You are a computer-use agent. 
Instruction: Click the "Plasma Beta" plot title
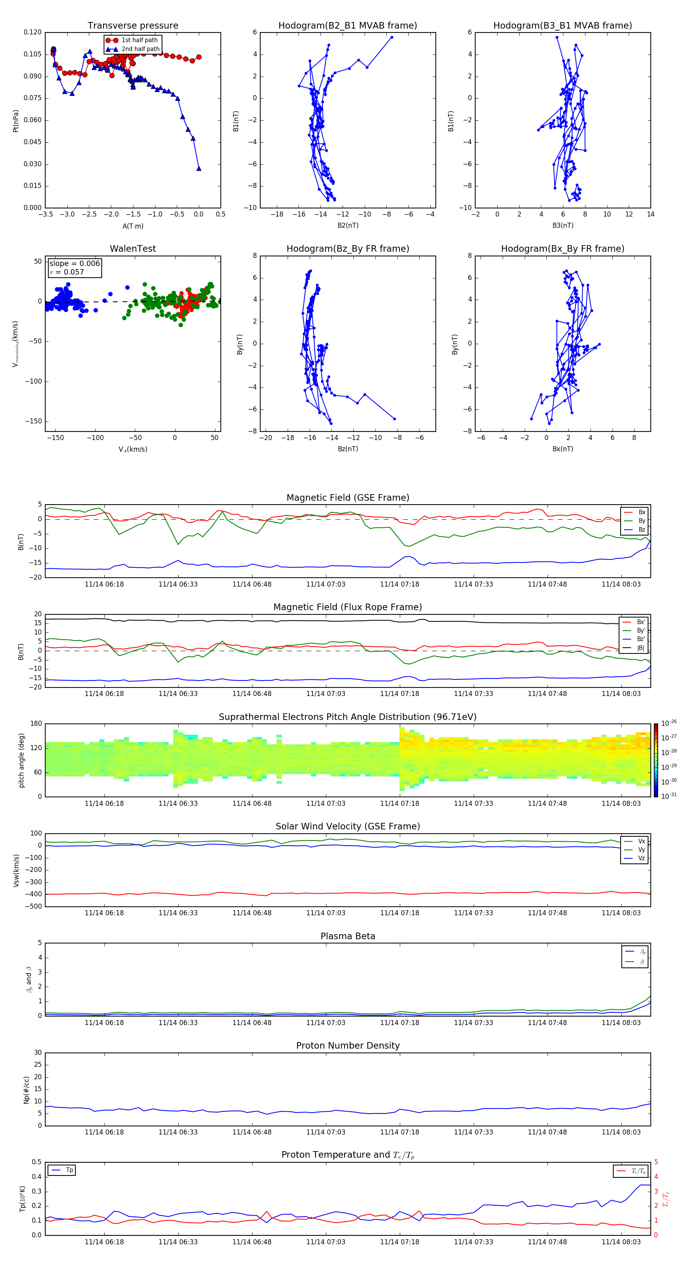click(x=348, y=936)
